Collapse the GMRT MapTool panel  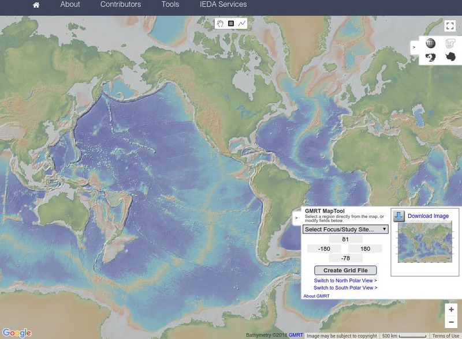click(296, 218)
